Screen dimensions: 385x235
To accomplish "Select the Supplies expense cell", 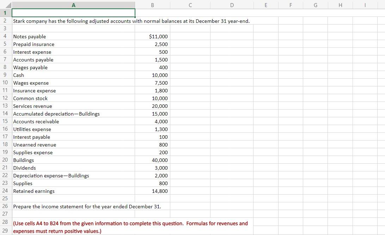I will (x=73, y=152).
